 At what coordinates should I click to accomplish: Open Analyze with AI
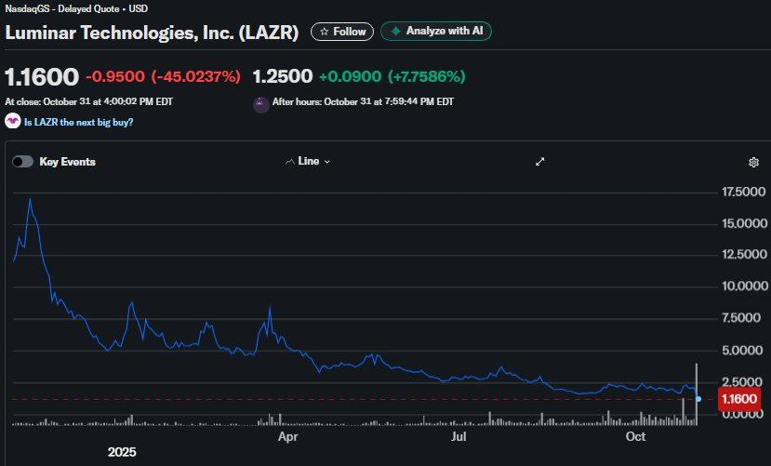tap(435, 31)
